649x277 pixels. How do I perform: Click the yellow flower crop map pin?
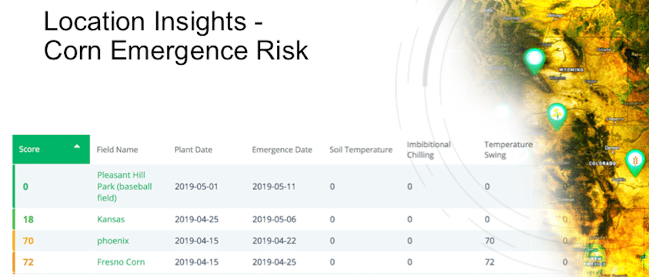coord(557,117)
